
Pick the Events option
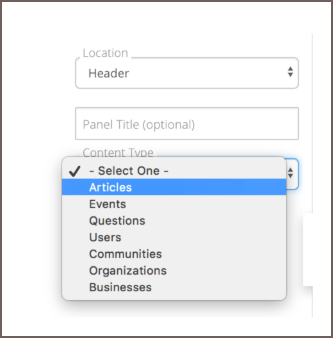pos(174,204)
